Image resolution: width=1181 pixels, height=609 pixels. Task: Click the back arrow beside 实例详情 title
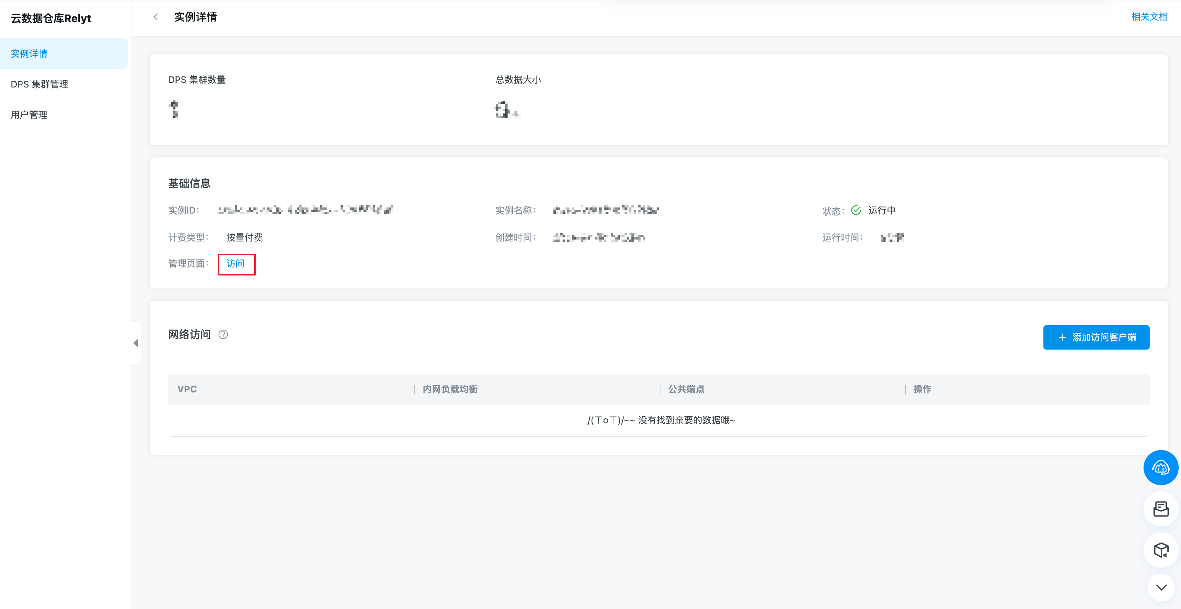(156, 17)
